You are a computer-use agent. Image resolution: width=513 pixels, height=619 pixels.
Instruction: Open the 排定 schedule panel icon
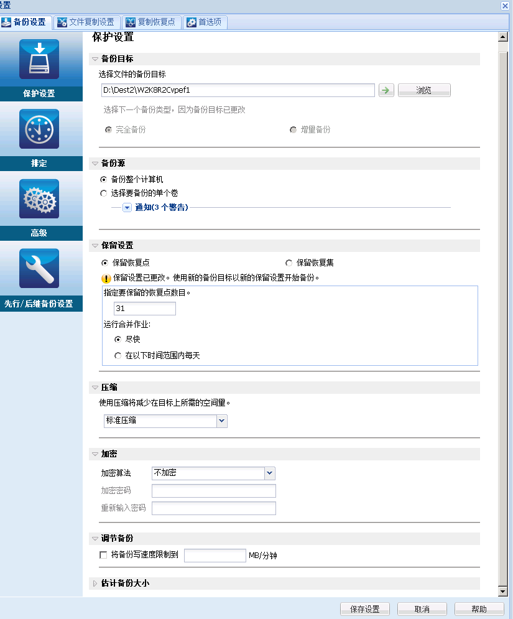click(x=40, y=129)
